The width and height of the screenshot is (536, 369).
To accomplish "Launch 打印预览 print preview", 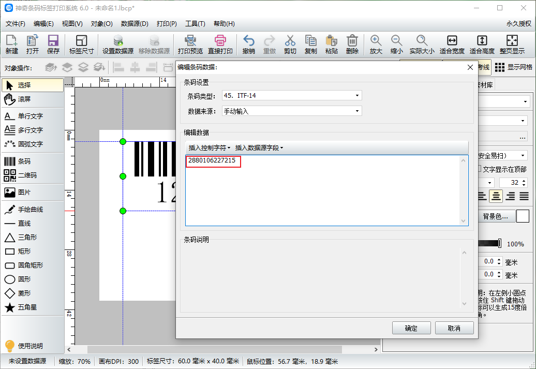I will pos(190,45).
